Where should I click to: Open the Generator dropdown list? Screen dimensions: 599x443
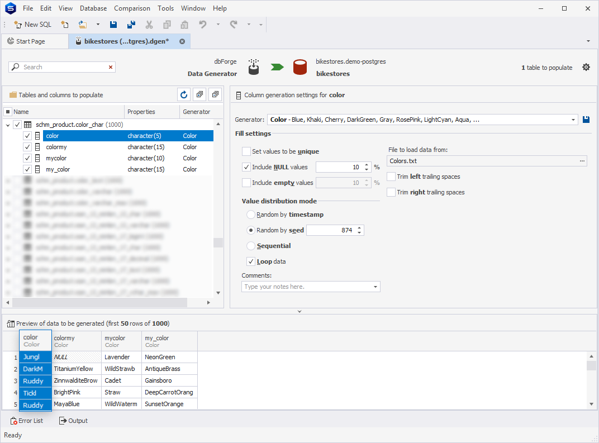point(573,120)
